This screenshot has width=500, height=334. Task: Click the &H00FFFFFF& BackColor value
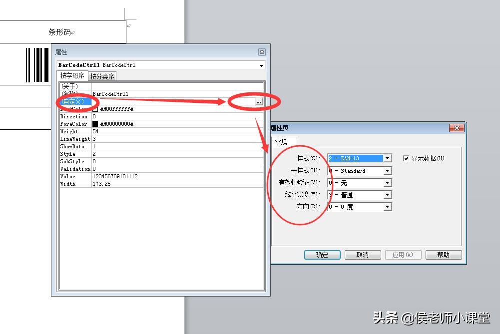[x=117, y=109]
